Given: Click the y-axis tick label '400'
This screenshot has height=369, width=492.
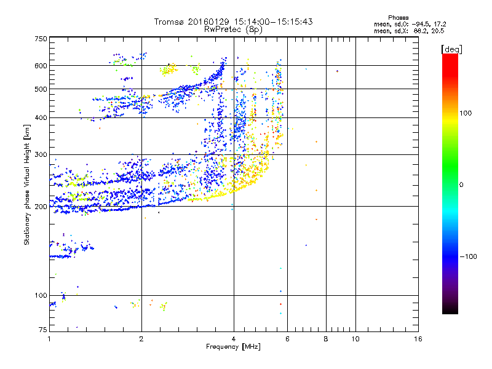Looking at the screenshot, I should click(41, 118).
